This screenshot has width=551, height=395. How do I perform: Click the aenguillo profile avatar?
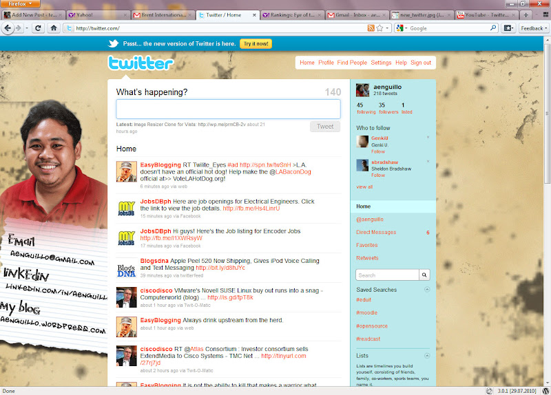click(363, 90)
